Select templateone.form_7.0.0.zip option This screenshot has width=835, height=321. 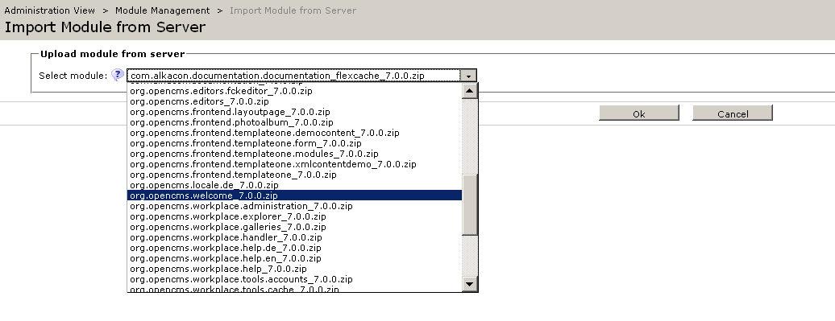[x=294, y=143]
